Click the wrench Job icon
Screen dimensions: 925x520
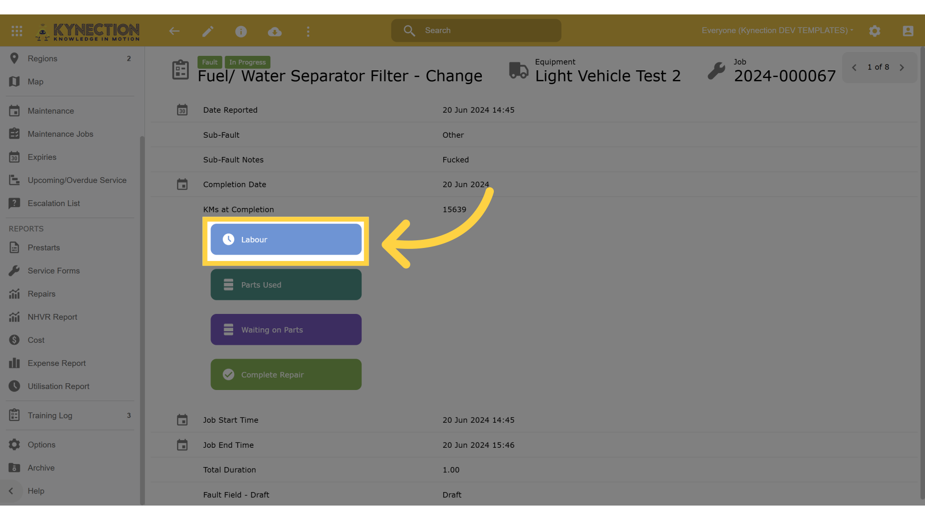pyautogui.click(x=716, y=71)
